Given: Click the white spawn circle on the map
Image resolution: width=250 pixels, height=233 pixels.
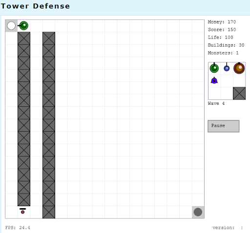Looking at the screenshot, I should click(11, 26).
